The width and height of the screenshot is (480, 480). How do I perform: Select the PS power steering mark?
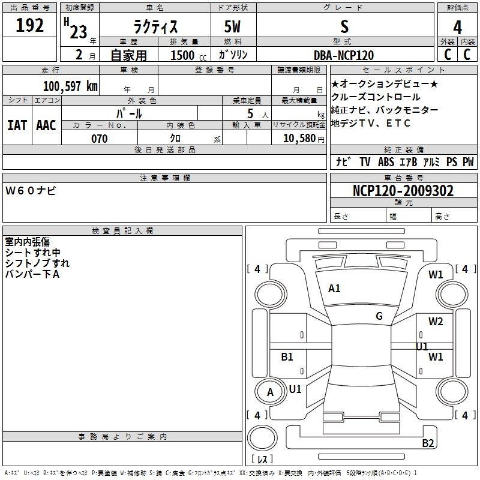[x=452, y=161]
